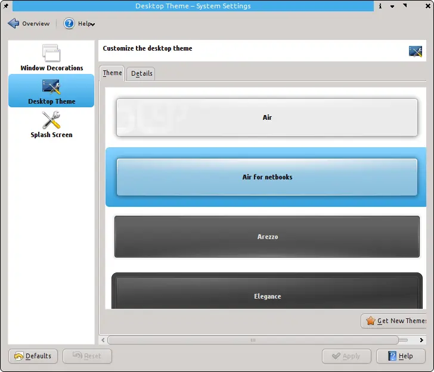The height and width of the screenshot is (372, 434).
Task: Click the Defaults button
Action: coord(33,356)
